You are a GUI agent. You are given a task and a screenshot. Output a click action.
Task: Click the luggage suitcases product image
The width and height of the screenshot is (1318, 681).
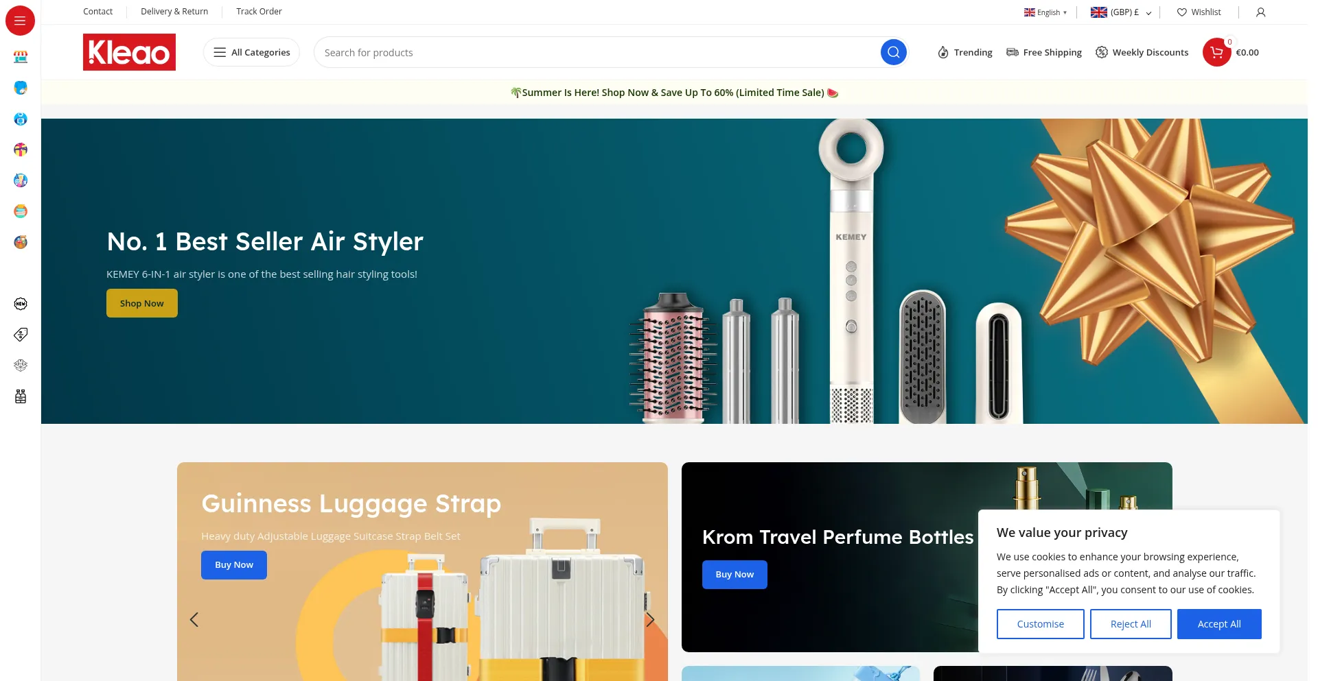tap(515, 600)
